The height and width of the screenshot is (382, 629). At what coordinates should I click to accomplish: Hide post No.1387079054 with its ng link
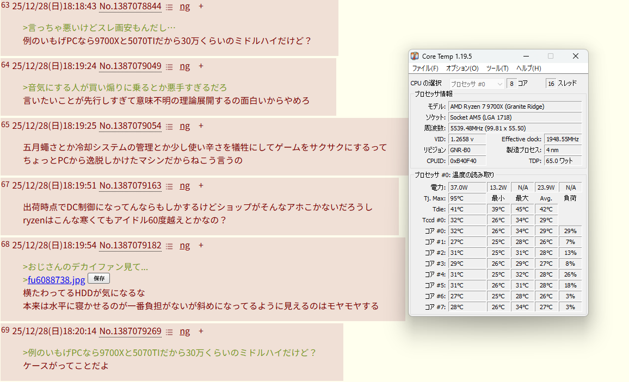coord(185,126)
